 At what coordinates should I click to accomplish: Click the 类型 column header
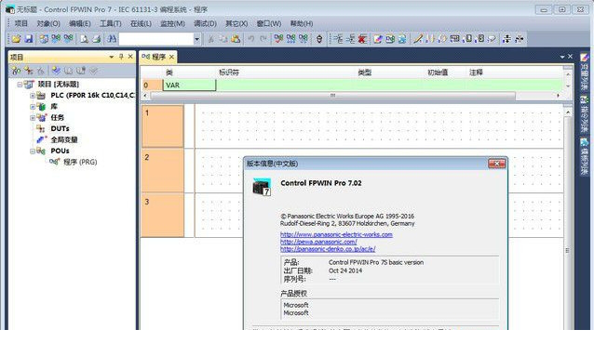[x=364, y=73]
